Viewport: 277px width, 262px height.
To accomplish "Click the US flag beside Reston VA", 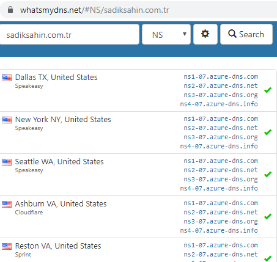I will [x=7, y=246].
